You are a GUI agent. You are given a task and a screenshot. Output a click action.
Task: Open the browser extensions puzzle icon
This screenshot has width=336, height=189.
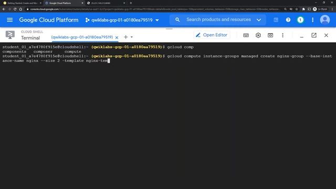pos(303,9)
